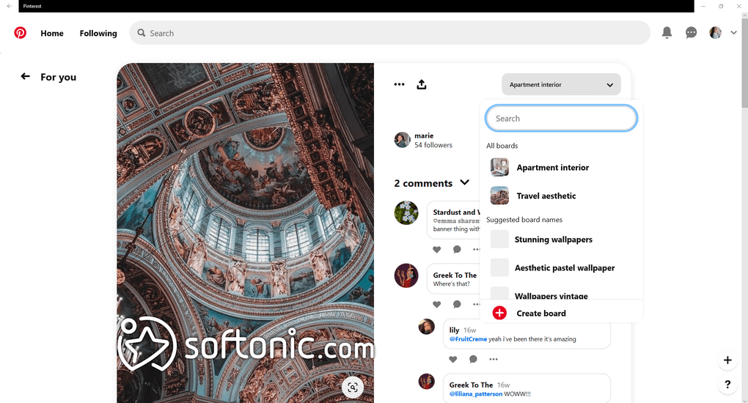The width and height of the screenshot is (748, 403).
Task: Open your profile avatar in header
Action: [715, 32]
